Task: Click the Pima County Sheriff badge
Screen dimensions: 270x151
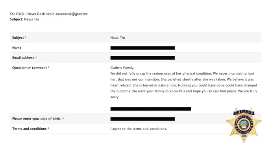Action: click(244, 125)
